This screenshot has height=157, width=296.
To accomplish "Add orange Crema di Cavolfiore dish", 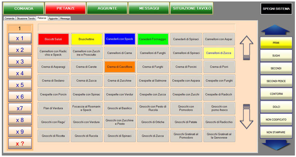I will (x=120, y=67).
